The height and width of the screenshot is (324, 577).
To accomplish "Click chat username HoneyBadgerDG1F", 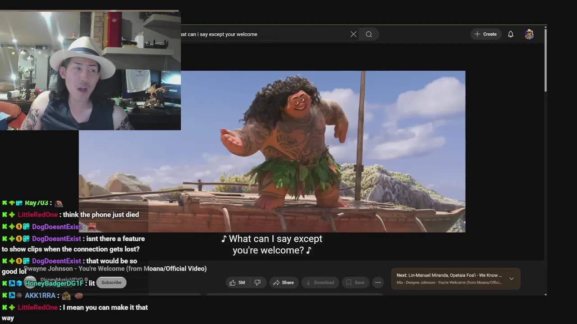I will click(54, 283).
